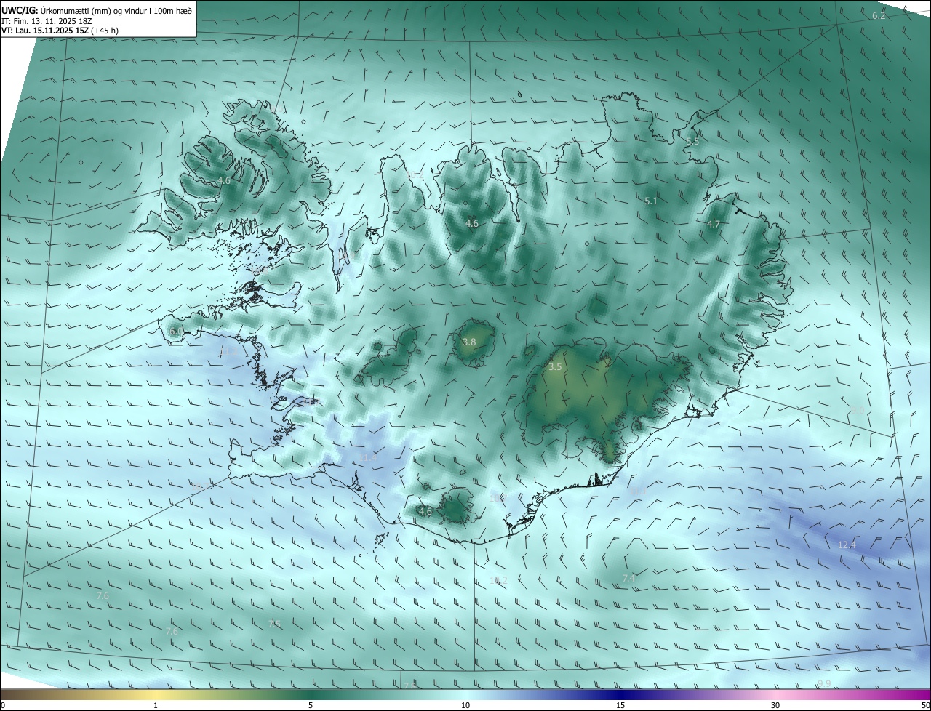Viewport: 931px width, 711px height.
Task: Click the 6.2 value over the northeast sea
Action: tap(879, 15)
